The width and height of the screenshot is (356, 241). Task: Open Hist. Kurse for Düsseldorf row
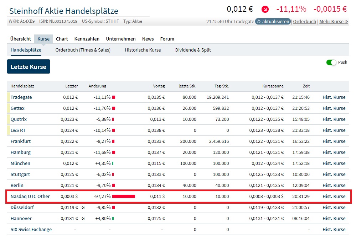pos(334,208)
